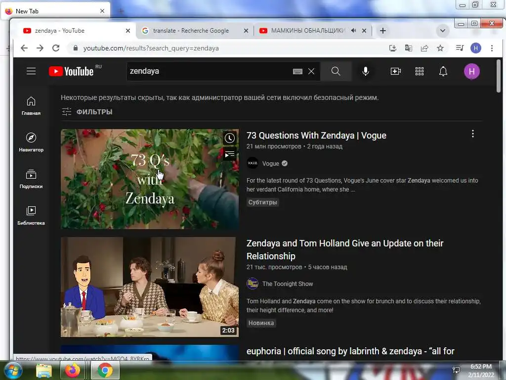506x380 pixels.
Task: Open euphoria official song video title
Action: (350, 351)
